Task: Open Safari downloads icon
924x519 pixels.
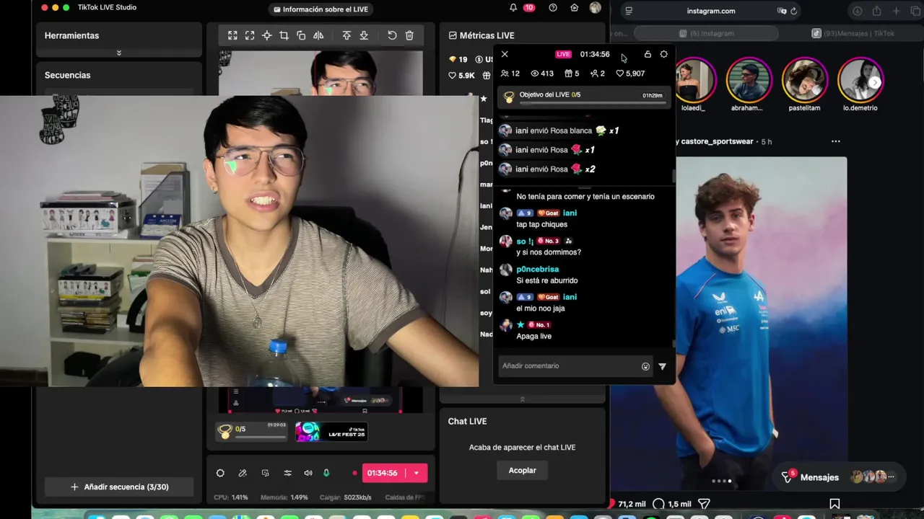Action: [x=858, y=11]
